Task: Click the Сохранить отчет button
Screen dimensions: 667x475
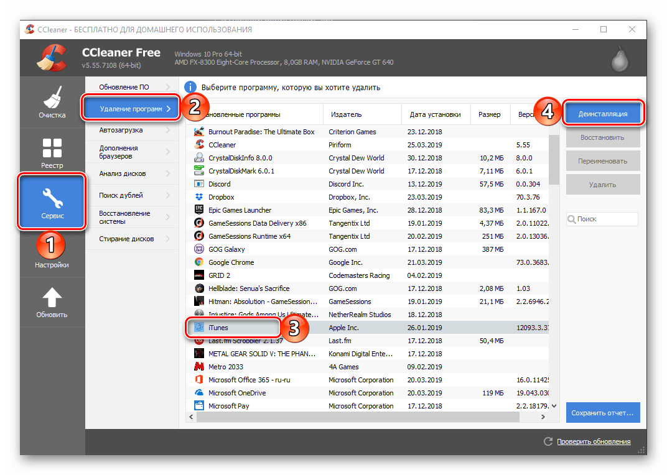Action: pos(602,412)
